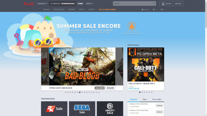Screen dimensions: 207x116
Task: Open the '2. Shadow of the Tomb Raid...' entry
Action: (x=139, y=110)
